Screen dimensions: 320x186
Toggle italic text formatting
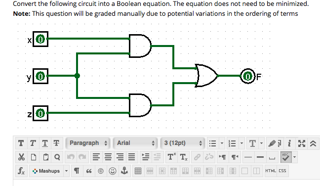pos(33,143)
